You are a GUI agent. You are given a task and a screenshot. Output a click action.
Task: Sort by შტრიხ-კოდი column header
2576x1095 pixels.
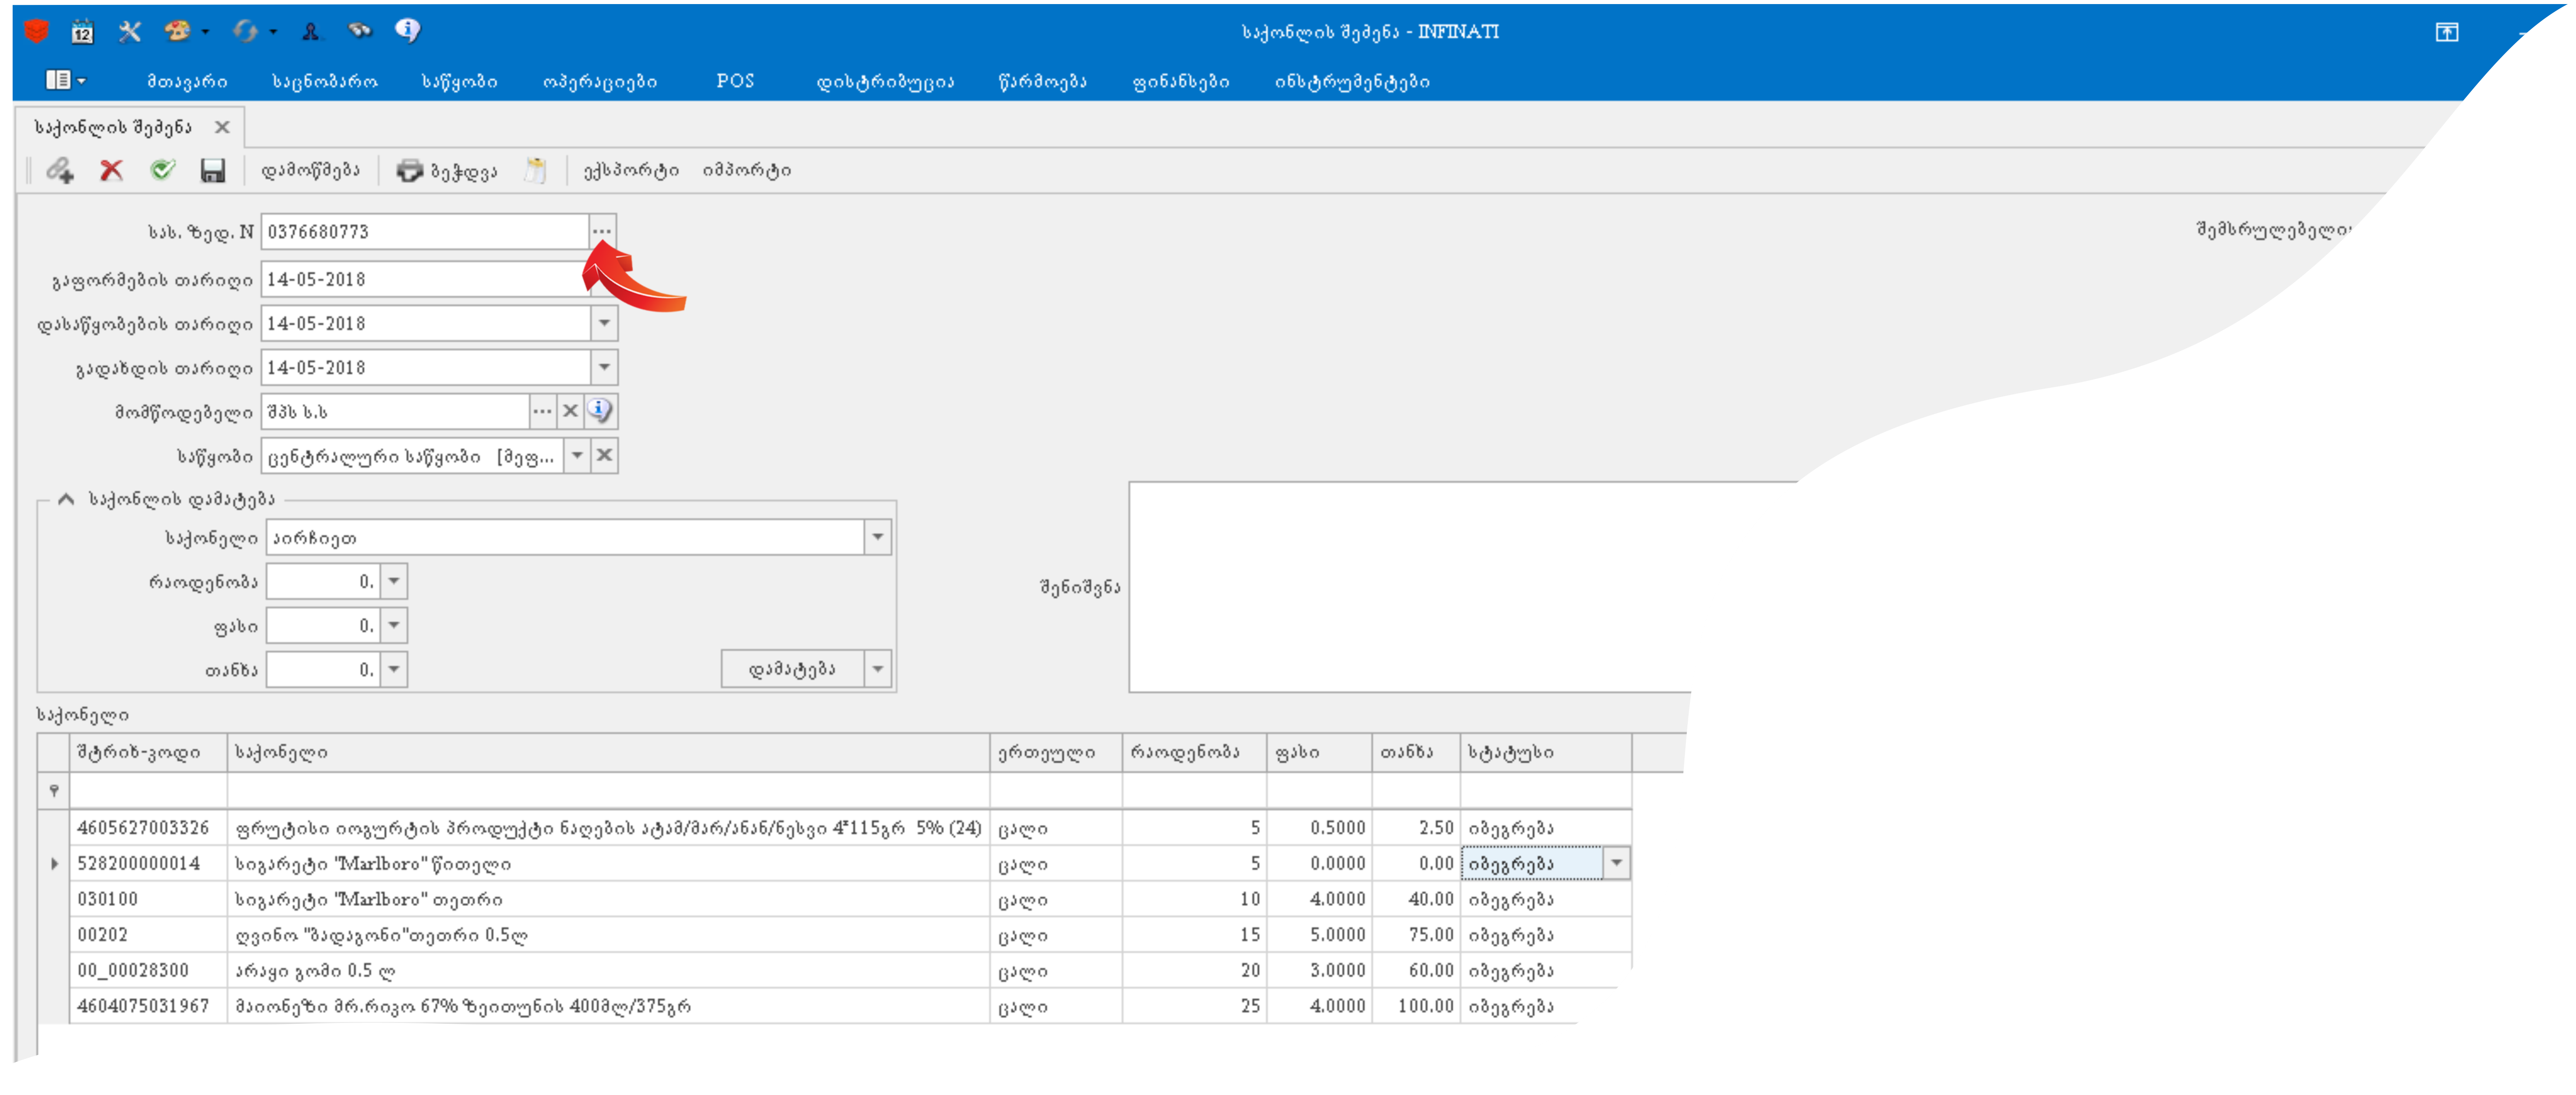(x=148, y=753)
